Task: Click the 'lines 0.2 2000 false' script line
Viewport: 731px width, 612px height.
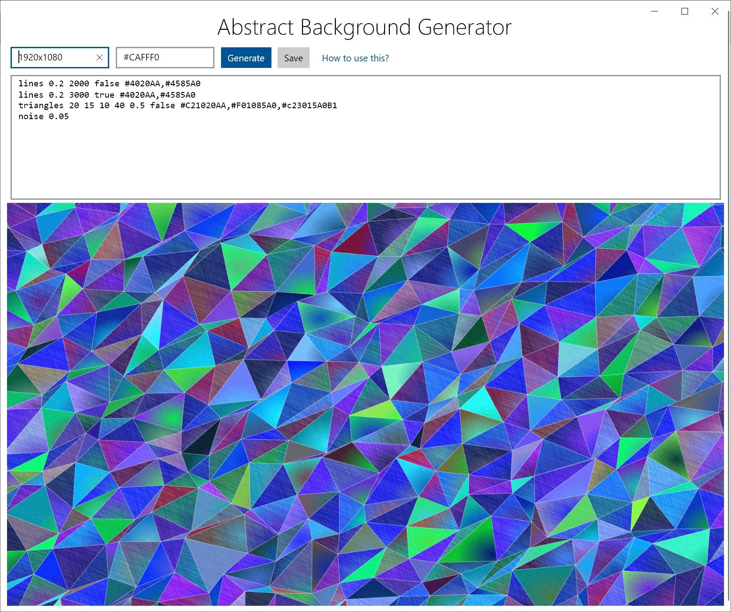Action: pos(110,83)
